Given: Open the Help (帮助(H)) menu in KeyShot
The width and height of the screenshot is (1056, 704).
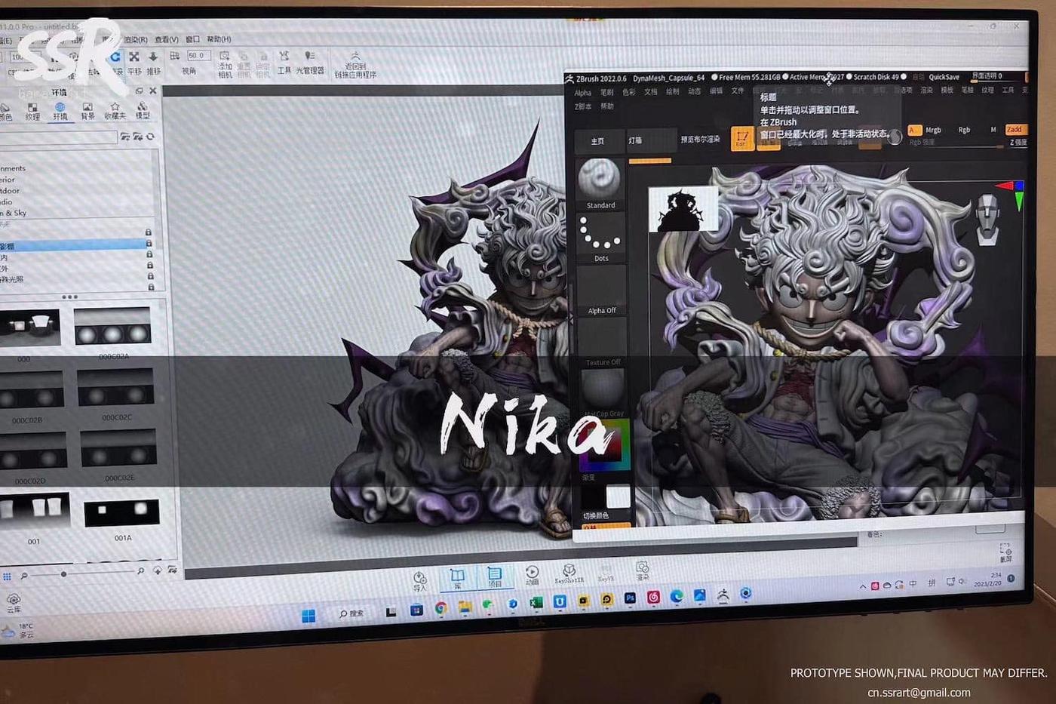Looking at the screenshot, I should tap(219, 39).
